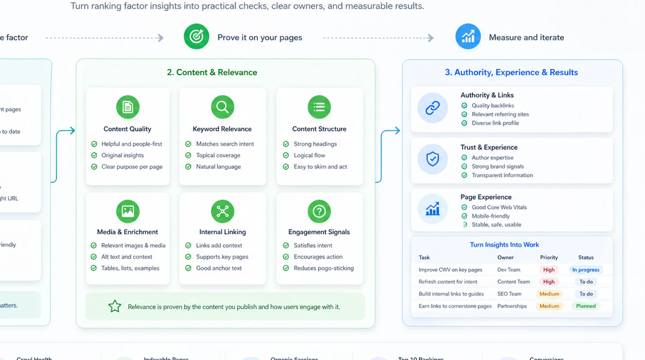645x360 pixels.
Task: Click the check next to Supports key pages
Action: [188, 257]
